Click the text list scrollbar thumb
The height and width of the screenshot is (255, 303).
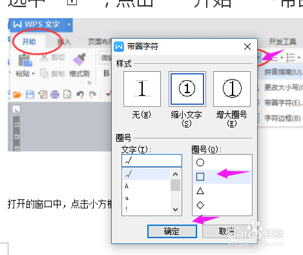(x=176, y=185)
